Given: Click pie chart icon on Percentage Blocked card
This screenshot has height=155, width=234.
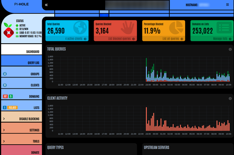Looking at the screenshot, I should tap(176, 28).
